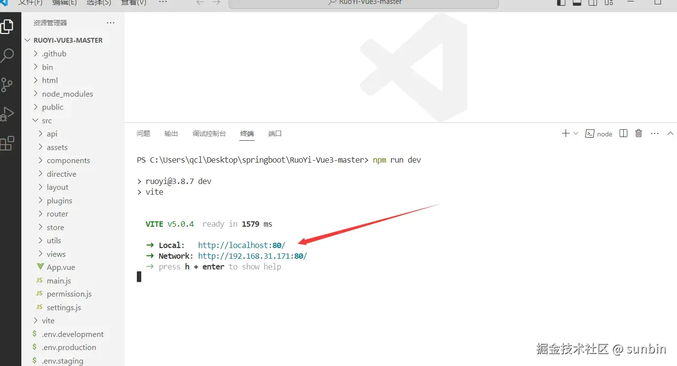Select the node terminal instance
Viewport: 677px width, 366px height.
(599, 134)
